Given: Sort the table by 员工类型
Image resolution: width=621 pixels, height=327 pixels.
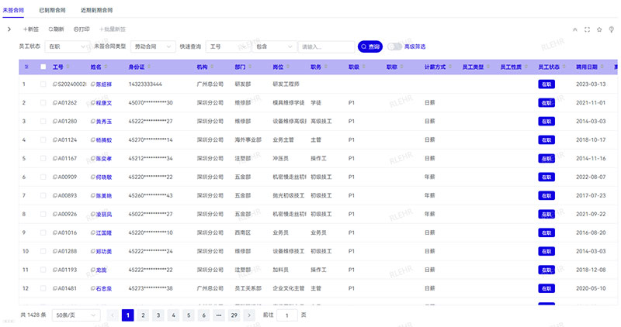Looking at the screenshot, I should tap(488, 67).
